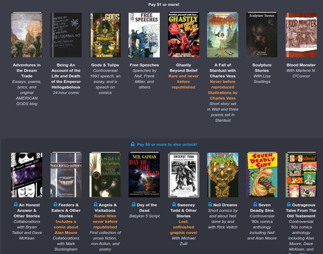Open the Blood Monster cover

click(x=301, y=35)
